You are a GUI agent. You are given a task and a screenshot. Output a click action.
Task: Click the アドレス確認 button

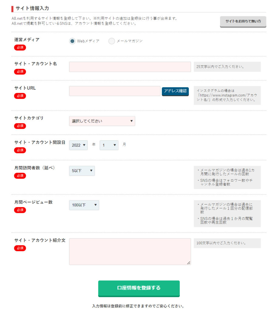click(x=175, y=91)
